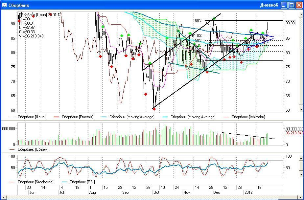Click the L =87,97 low value text

tap(27, 28)
